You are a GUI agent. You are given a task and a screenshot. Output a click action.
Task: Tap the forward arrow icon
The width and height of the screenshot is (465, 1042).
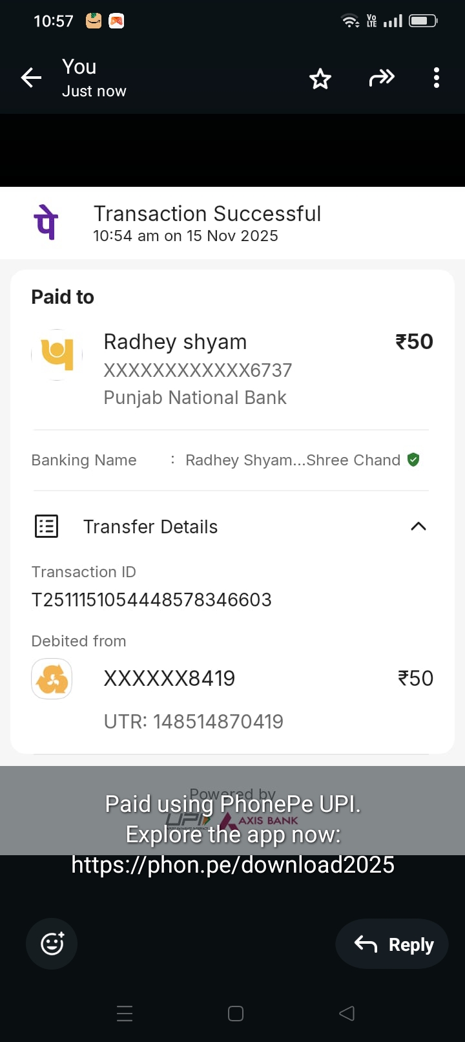(382, 78)
